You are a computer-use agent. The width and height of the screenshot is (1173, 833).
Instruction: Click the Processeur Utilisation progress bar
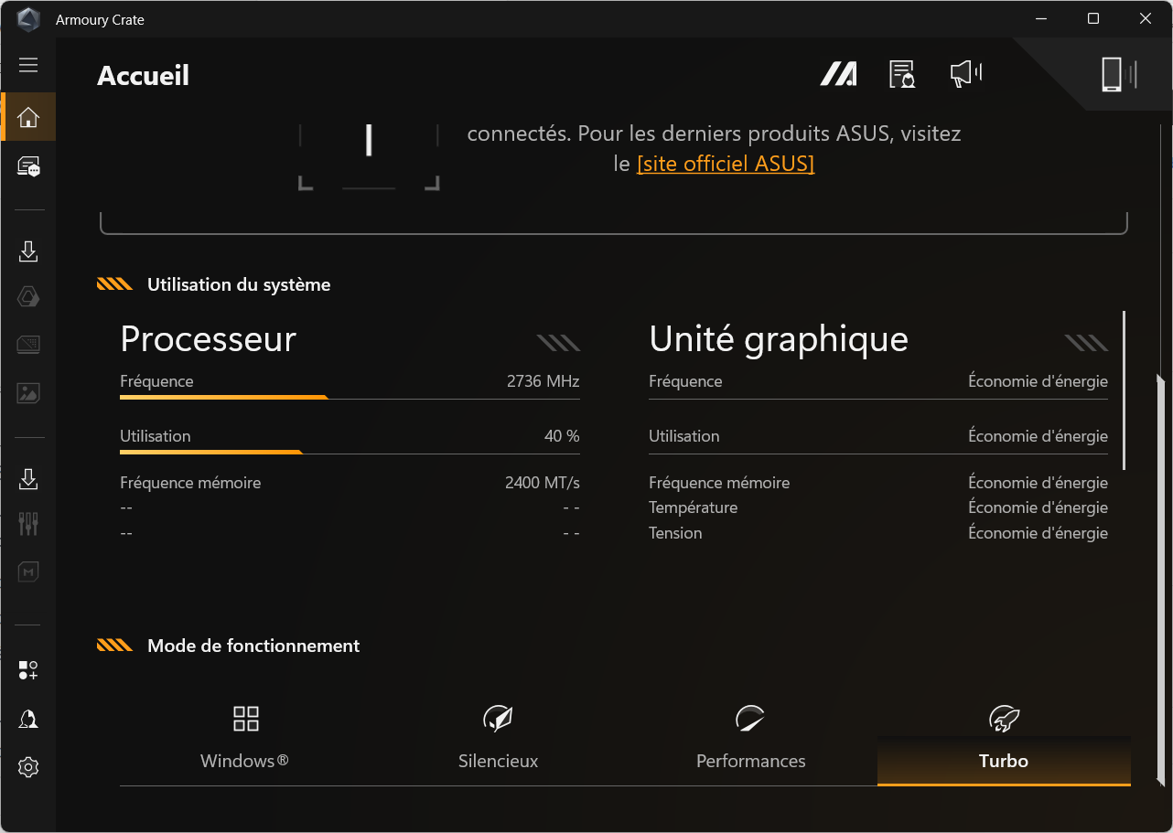[350, 453]
